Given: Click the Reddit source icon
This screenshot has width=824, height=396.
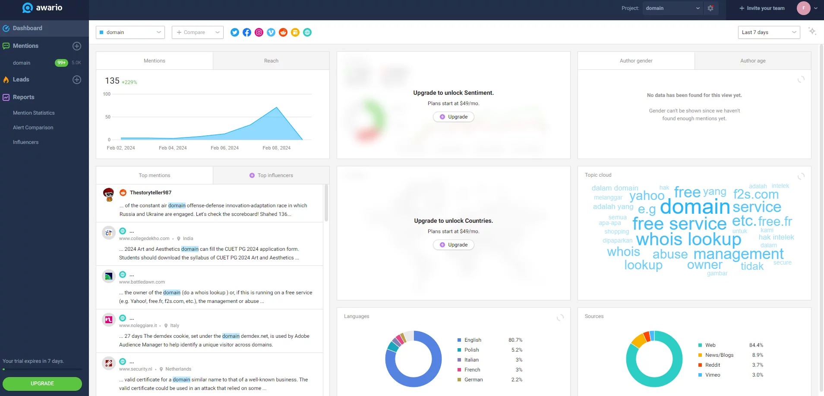Looking at the screenshot, I should point(283,32).
